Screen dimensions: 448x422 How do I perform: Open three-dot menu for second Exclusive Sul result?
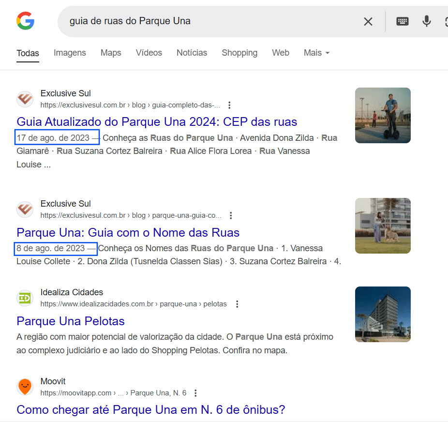click(x=231, y=215)
